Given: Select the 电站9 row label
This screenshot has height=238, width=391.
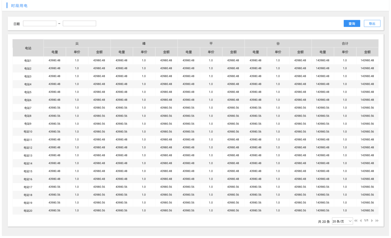Looking at the screenshot, I should click(28, 124).
